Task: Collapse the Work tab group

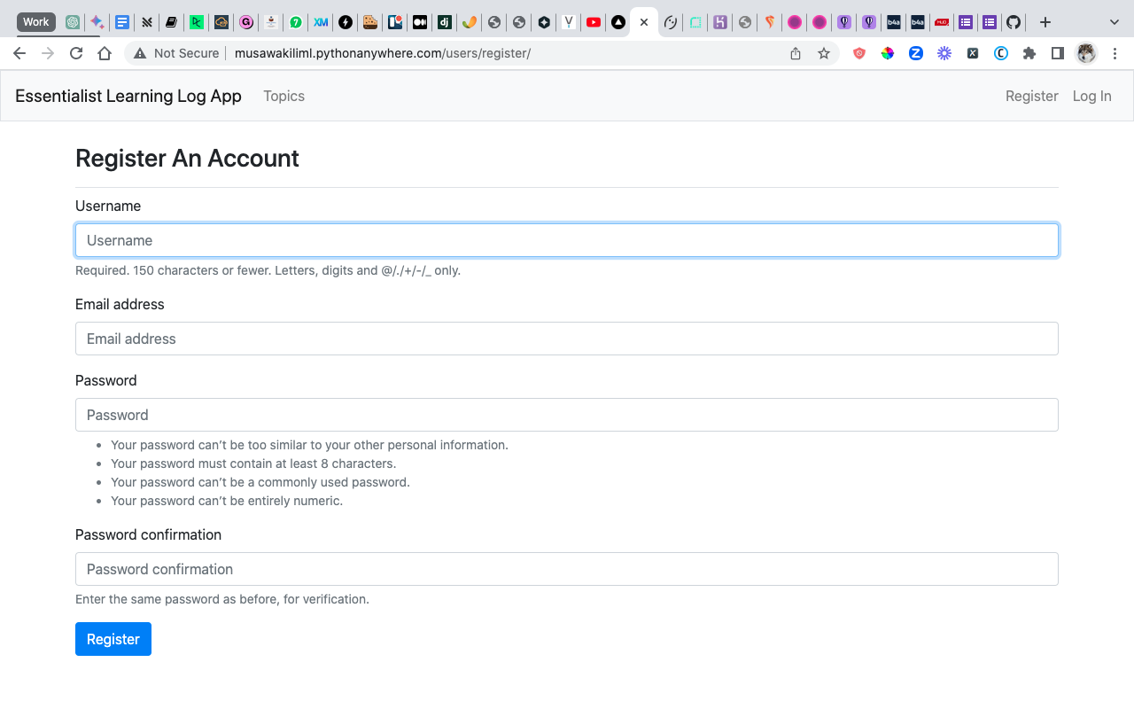Action: [x=35, y=21]
